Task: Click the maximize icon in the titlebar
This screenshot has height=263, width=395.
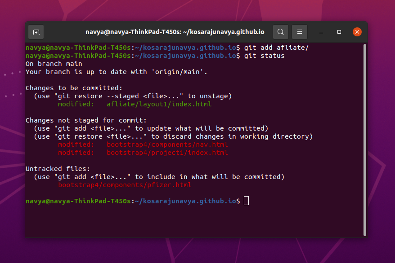Action: pyautogui.click(x=339, y=31)
